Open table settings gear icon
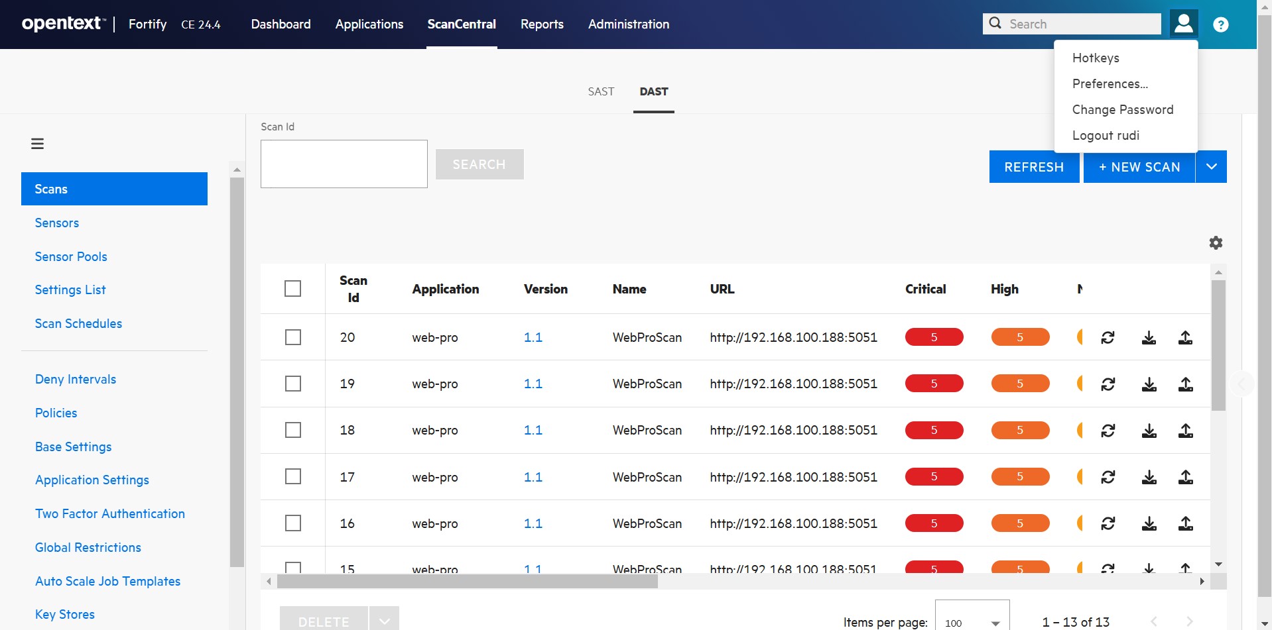 pyautogui.click(x=1215, y=243)
